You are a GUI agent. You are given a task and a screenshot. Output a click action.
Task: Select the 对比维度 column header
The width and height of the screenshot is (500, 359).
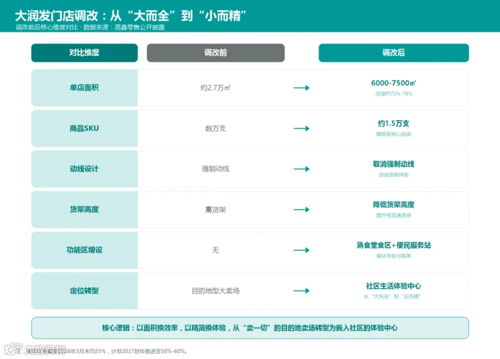tap(84, 53)
